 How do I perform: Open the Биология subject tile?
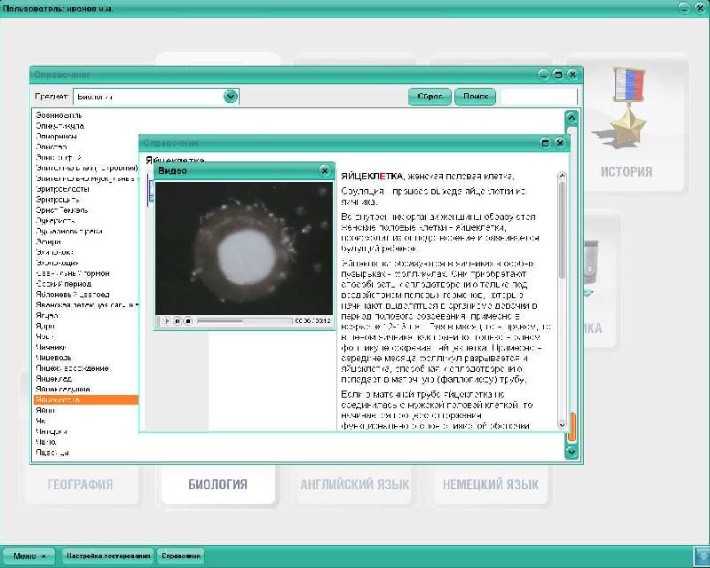pos(217,485)
